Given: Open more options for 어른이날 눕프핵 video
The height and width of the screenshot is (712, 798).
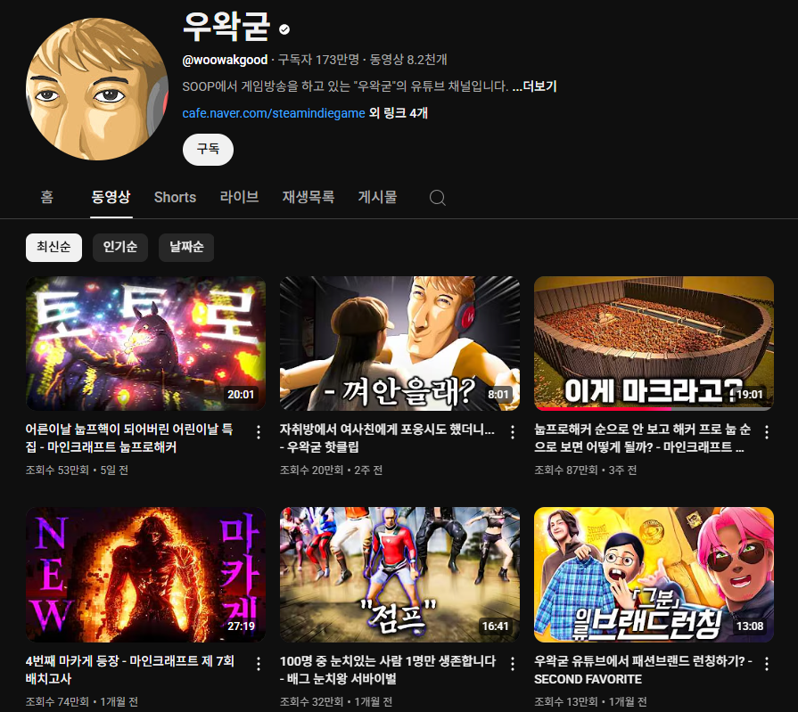Looking at the screenshot, I should coord(259,432).
